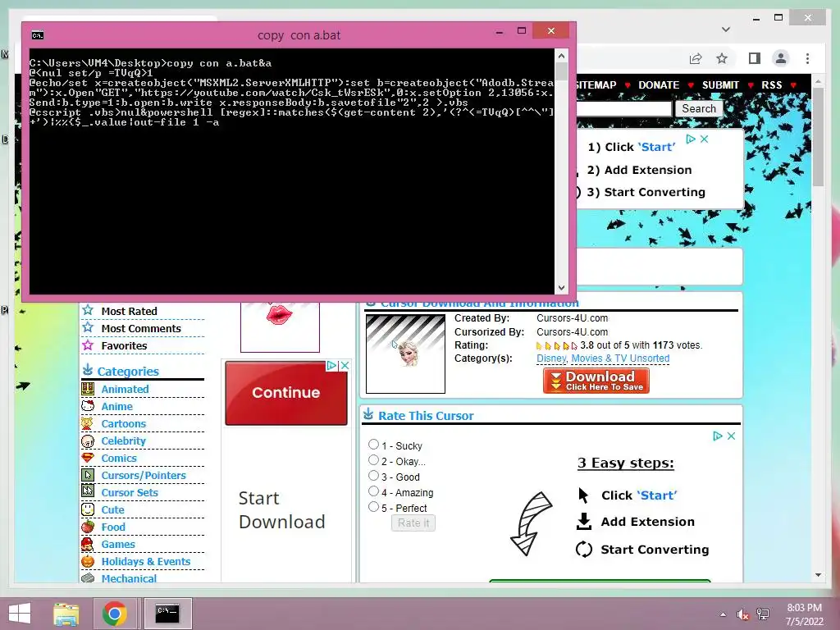The image size is (840, 630).
Task: Open the RSS menu item
Action: [771, 85]
